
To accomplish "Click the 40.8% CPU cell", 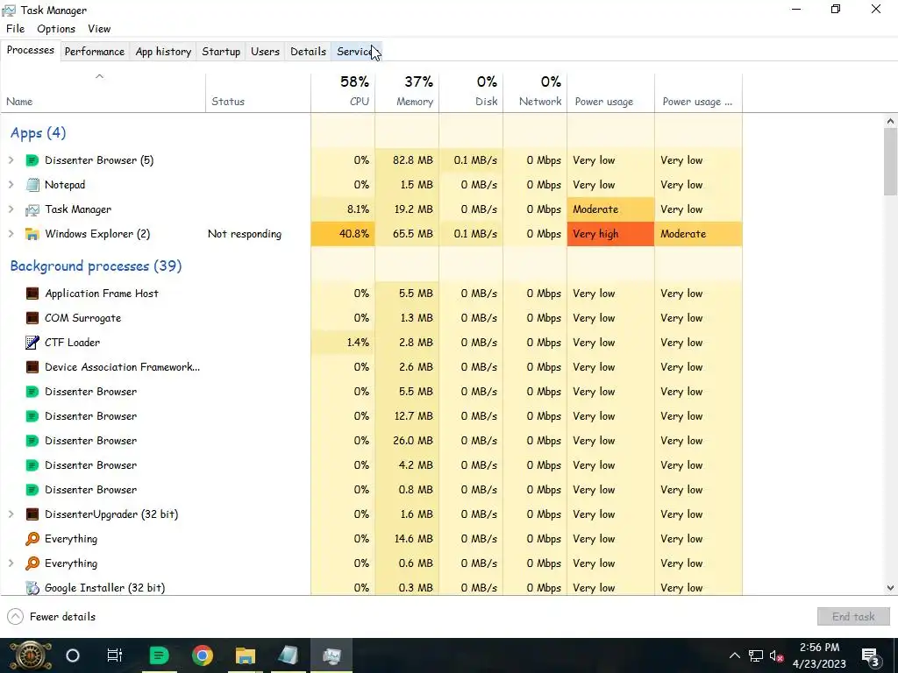I will tap(343, 234).
